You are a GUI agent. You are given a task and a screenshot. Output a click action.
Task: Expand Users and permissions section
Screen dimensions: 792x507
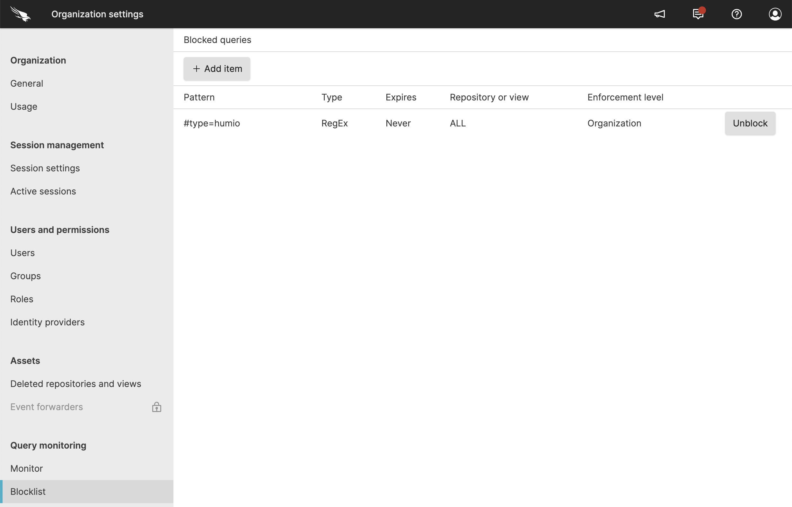click(x=59, y=229)
